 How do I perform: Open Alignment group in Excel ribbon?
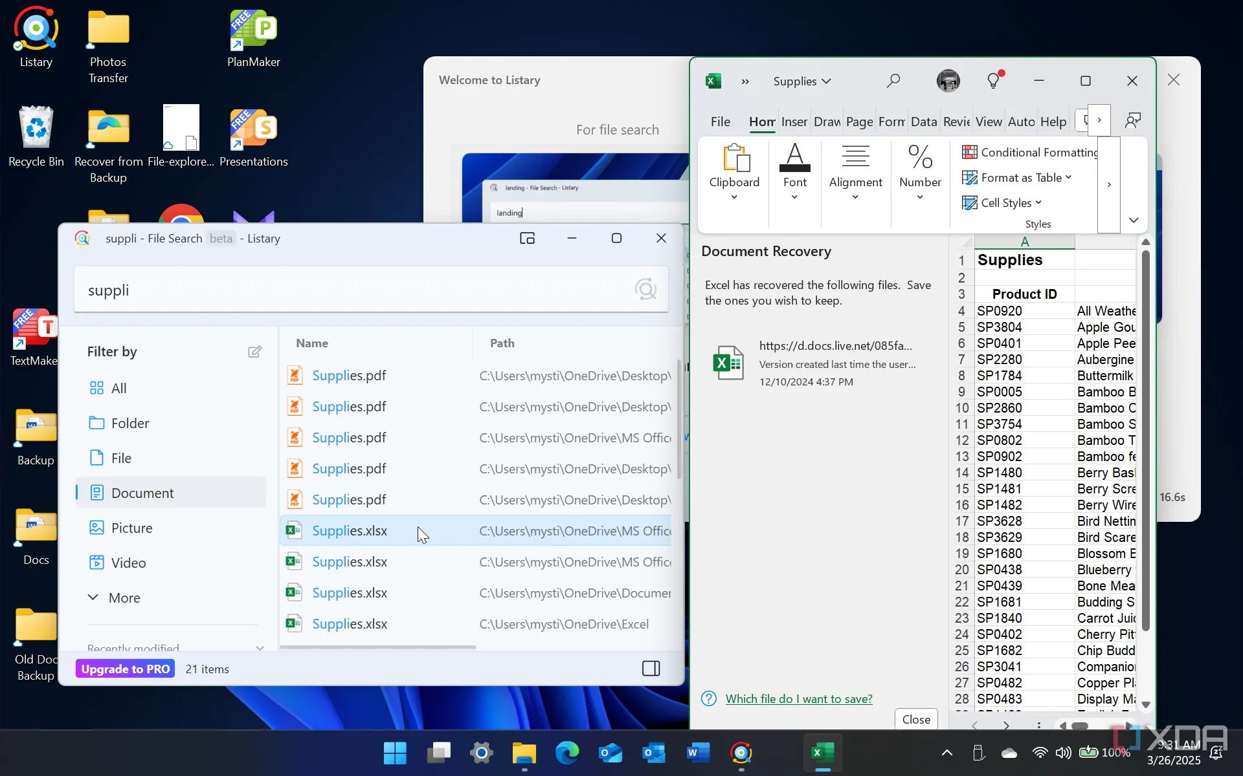click(855, 173)
